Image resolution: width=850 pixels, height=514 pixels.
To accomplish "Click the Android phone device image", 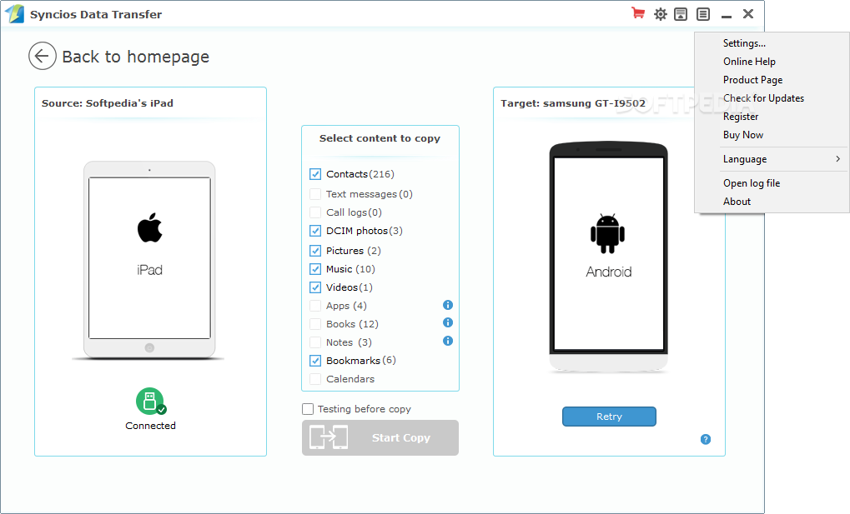I will point(609,257).
